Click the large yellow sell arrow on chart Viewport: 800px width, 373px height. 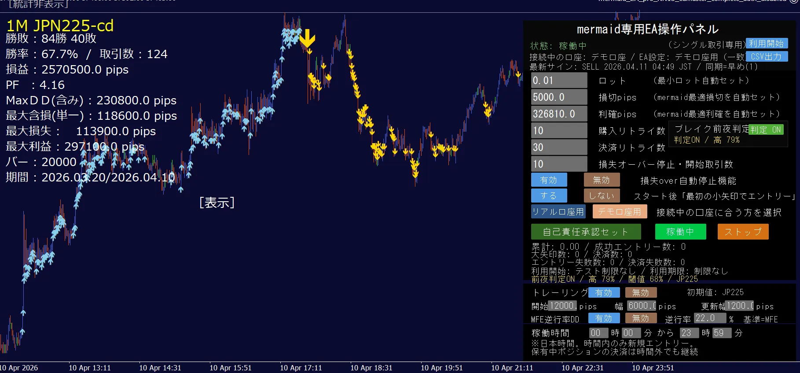tap(307, 38)
